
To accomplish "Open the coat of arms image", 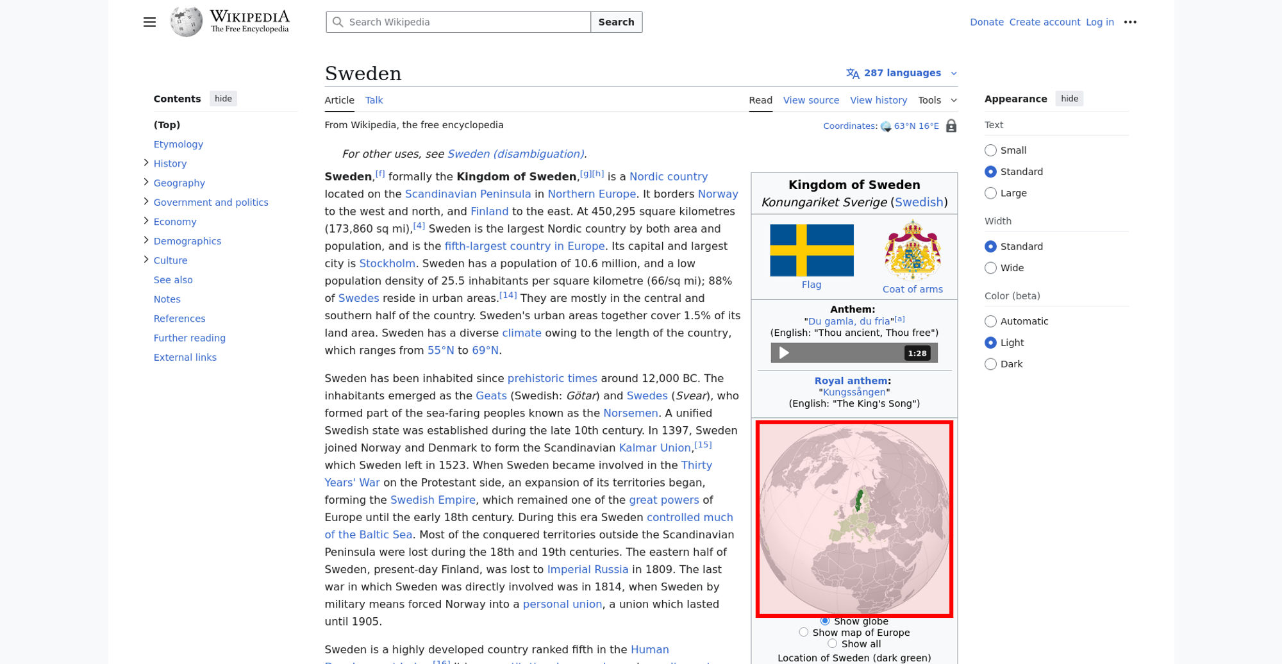I will tap(912, 250).
